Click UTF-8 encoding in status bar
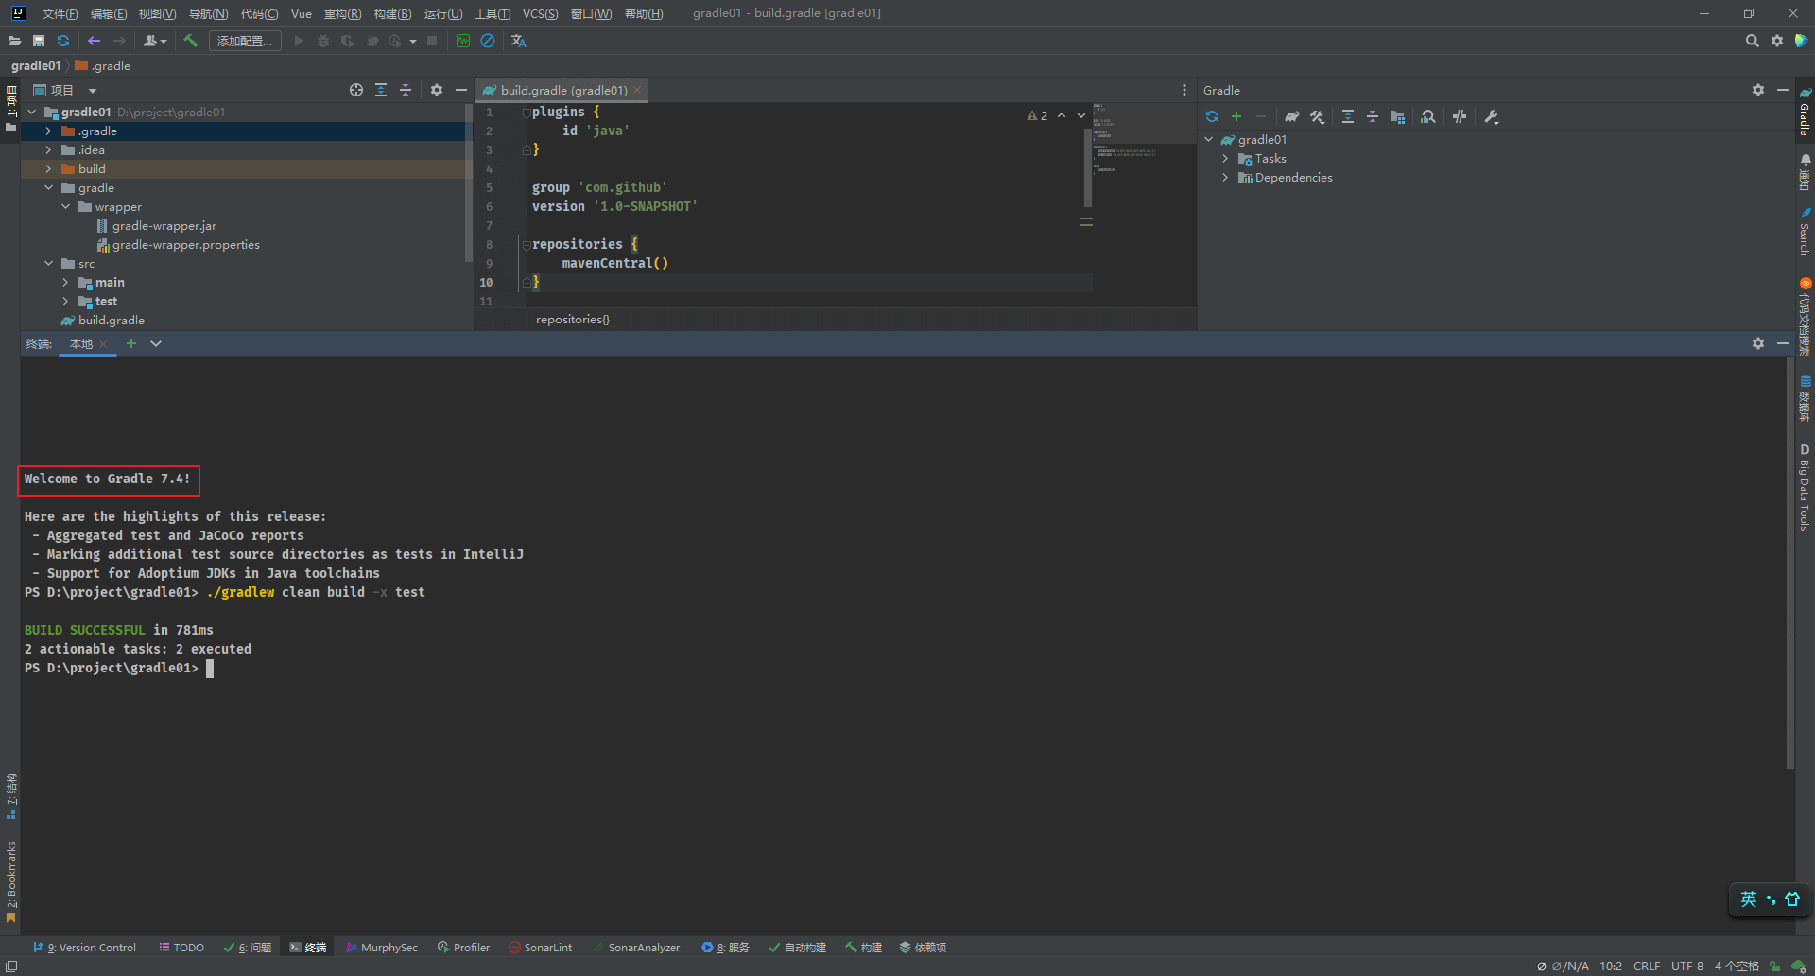 tap(1686, 966)
